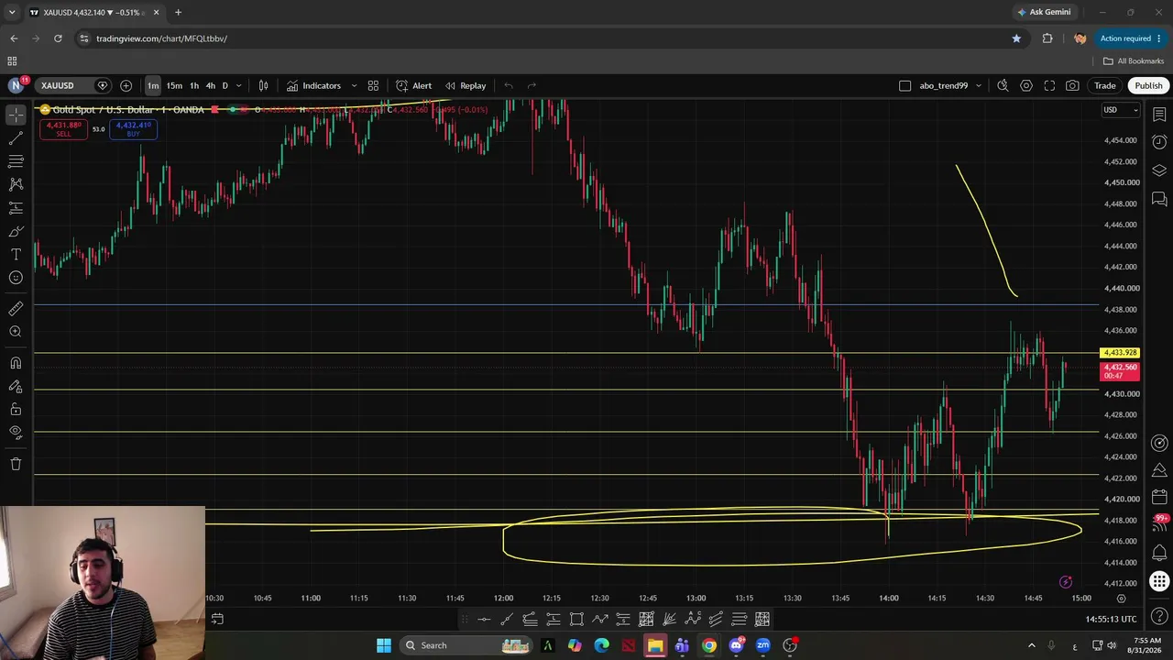Select the ruler measure tool
The image size is (1173, 660).
tap(16, 309)
